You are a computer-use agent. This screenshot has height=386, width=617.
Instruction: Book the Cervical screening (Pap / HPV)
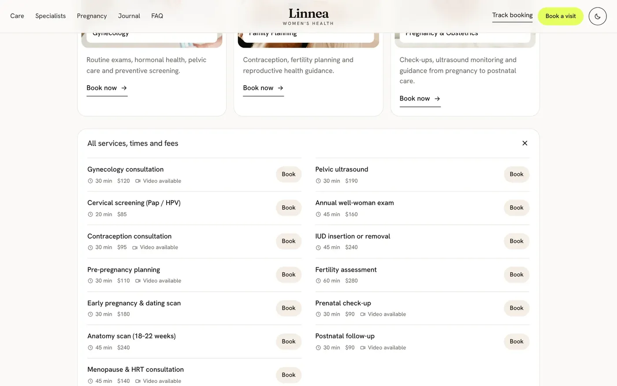coord(289,208)
